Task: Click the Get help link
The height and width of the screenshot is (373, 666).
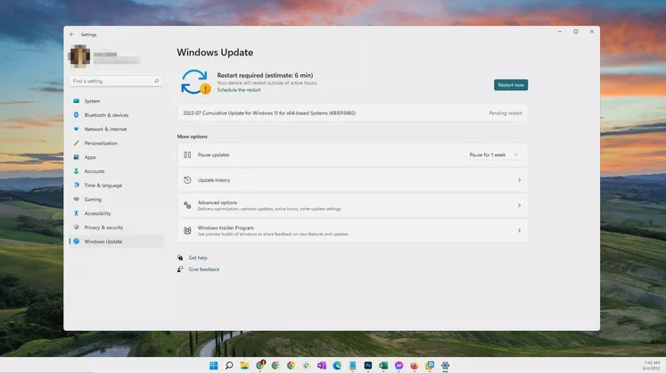Action: coord(197,258)
